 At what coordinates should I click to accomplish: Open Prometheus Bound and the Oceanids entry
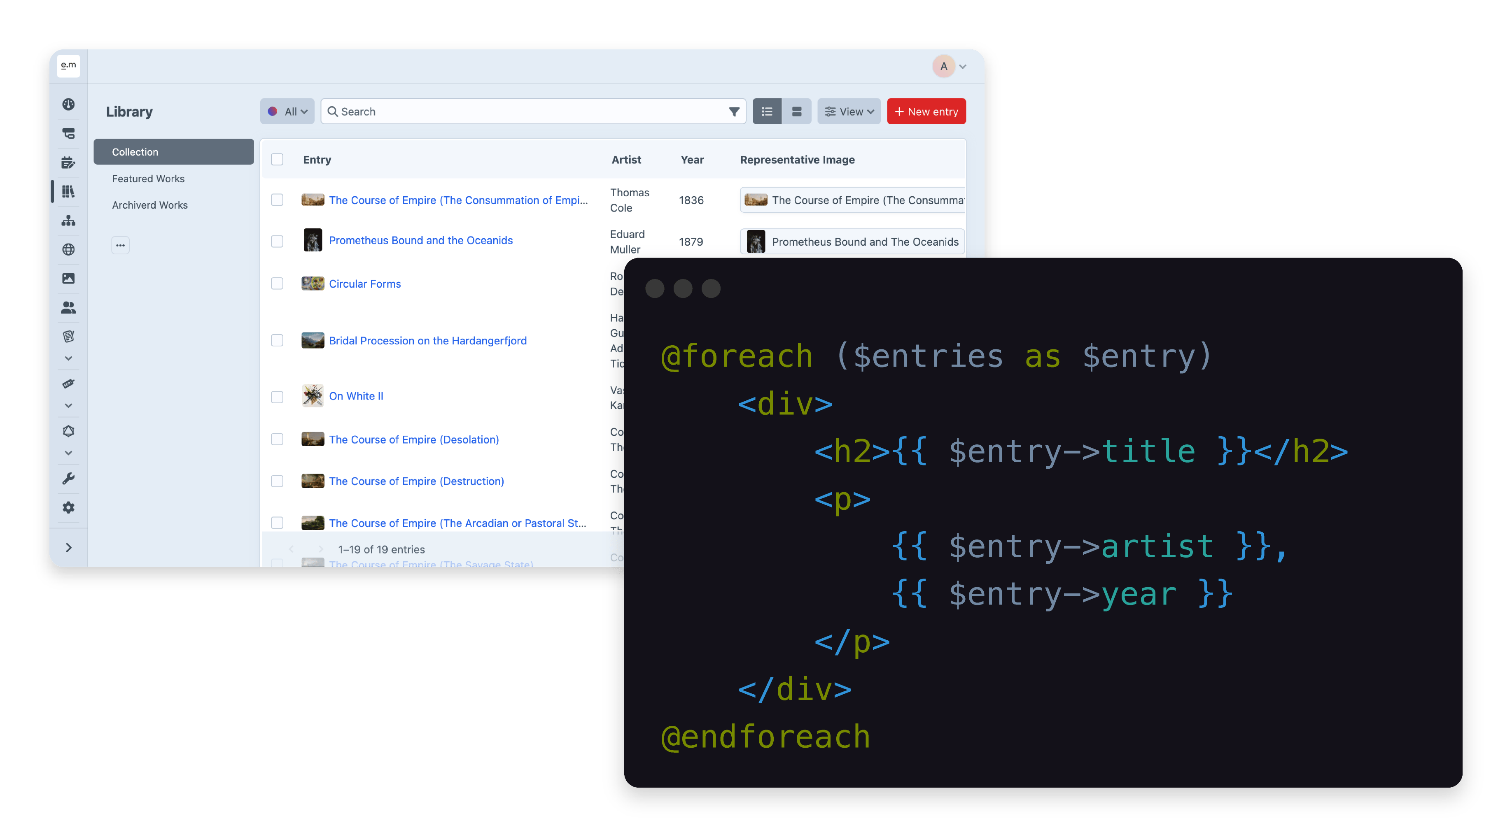420,240
